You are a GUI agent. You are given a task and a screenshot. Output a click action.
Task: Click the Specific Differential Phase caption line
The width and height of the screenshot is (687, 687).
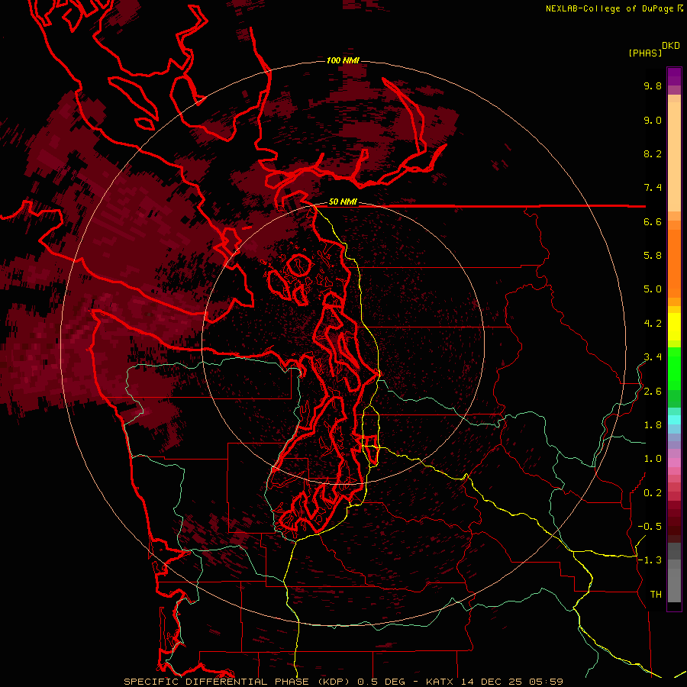343,682
